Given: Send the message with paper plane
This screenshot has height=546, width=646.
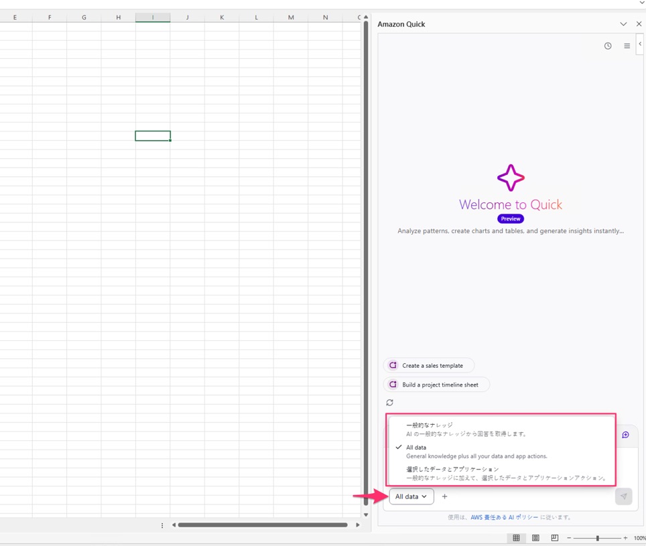Looking at the screenshot, I should pyautogui.click(x=624, y=496).
